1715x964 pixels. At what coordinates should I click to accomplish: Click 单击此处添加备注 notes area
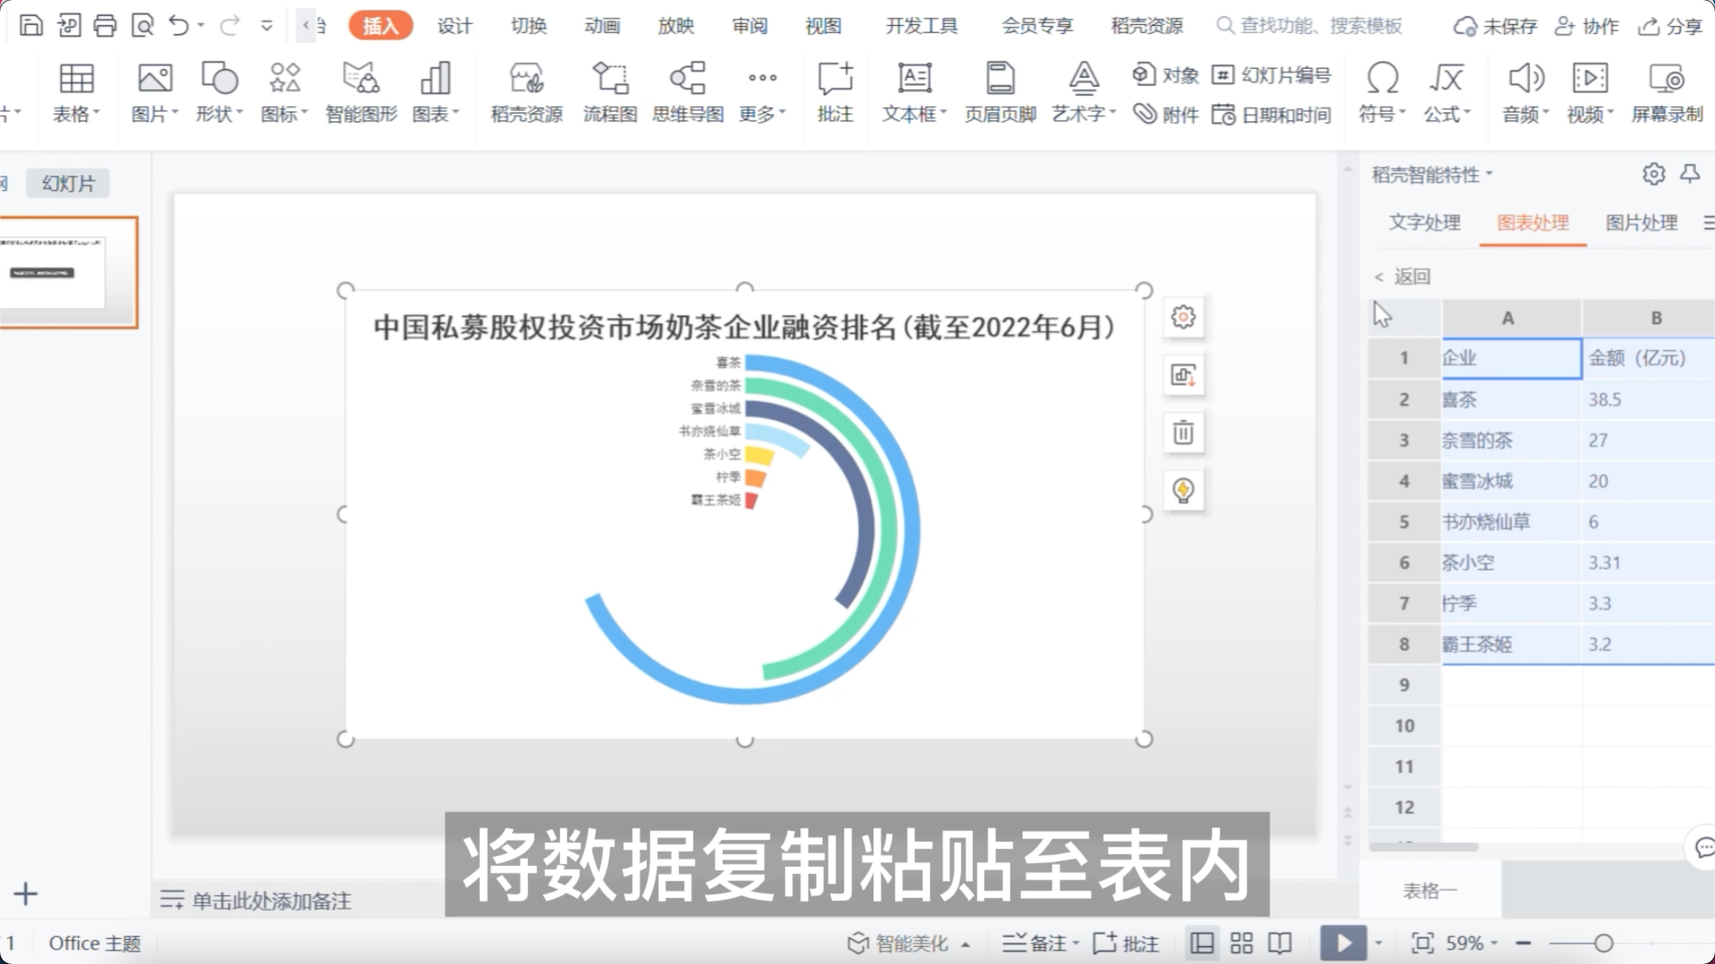tap(272, 901)
